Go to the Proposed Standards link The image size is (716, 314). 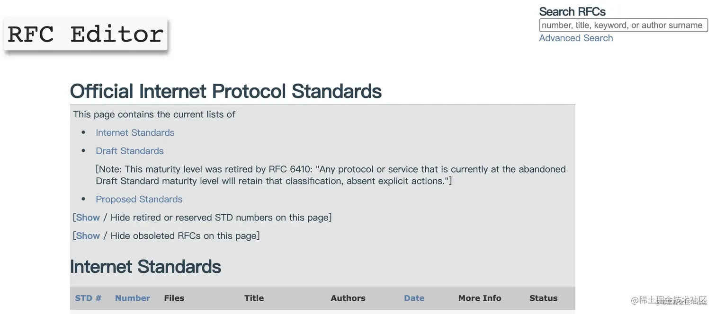click(x=139, y=200)
